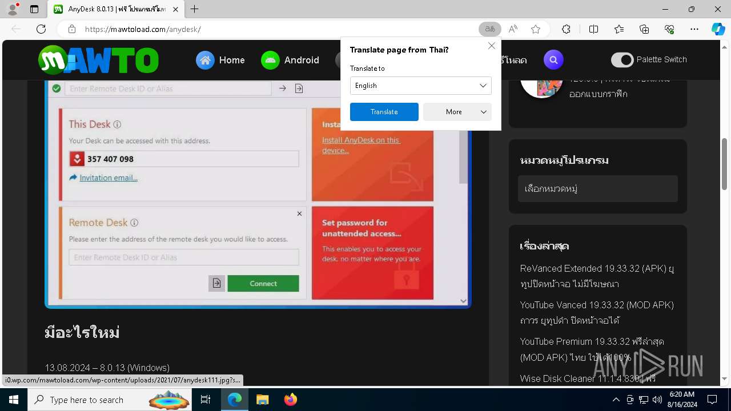
Task: Click the มีอะไรใหม่ heading
Action: (x=82, y=332)
